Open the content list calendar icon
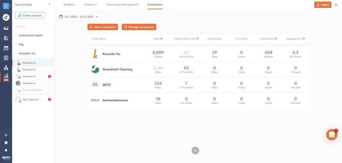This screenshot has height=163, width=342. (6, 58)
